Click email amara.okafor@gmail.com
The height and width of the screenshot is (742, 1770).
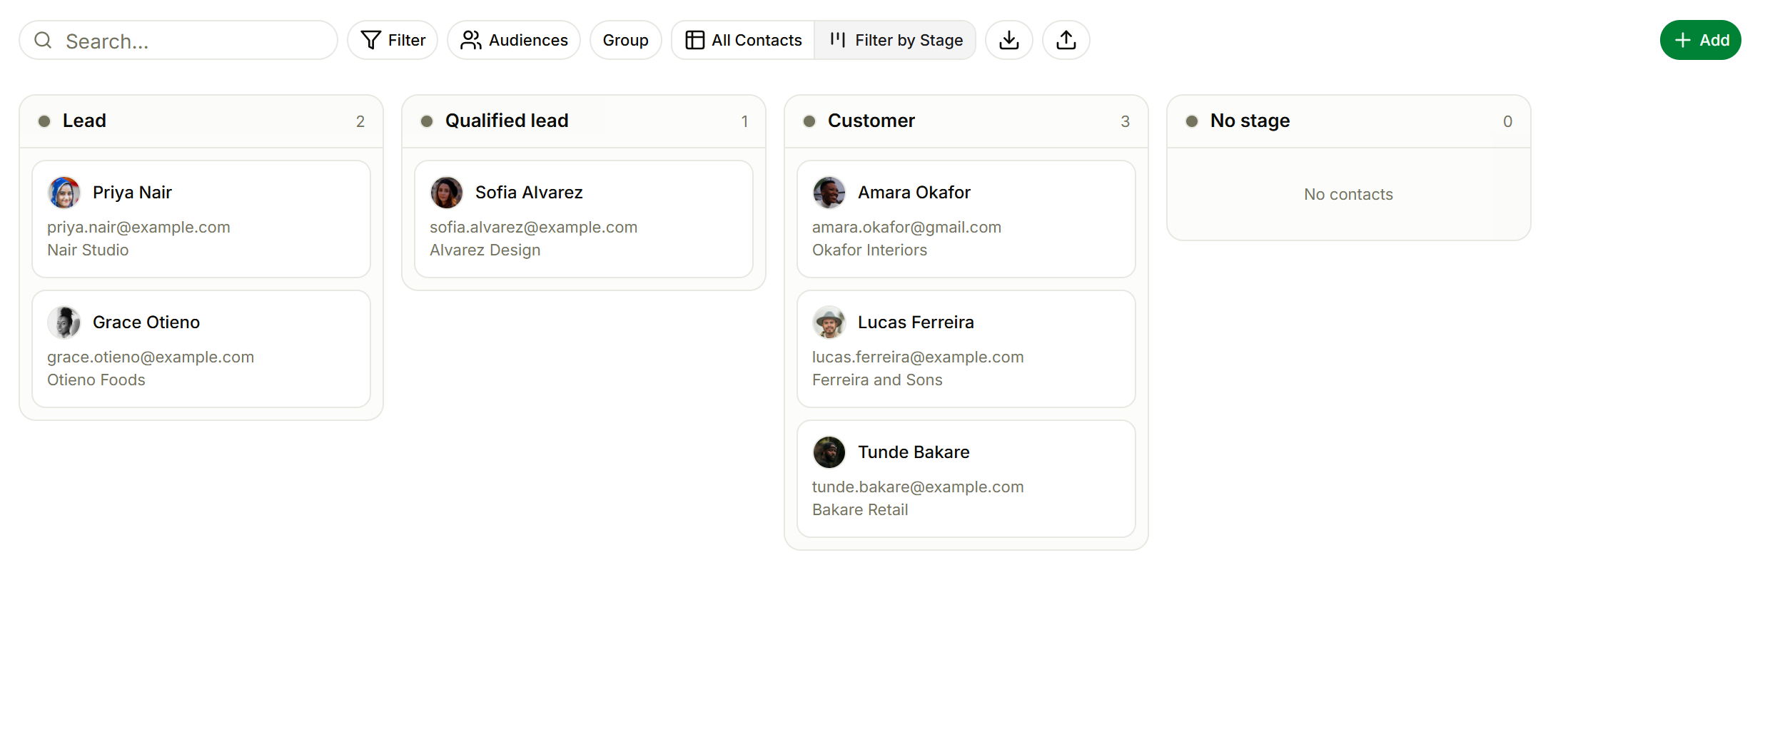906,228
